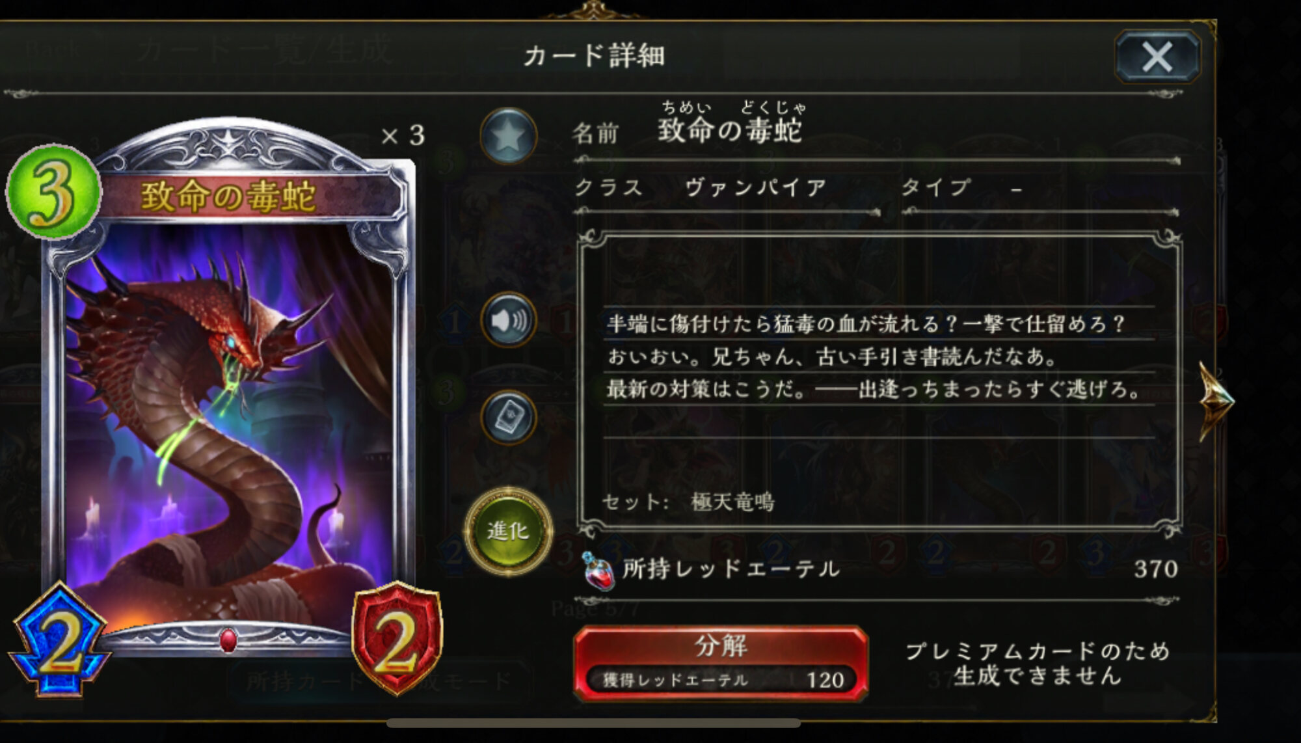This screenshot has height=743, width=1301.
Task: Tap the green cost 3 orb
Action: [53, 192]
